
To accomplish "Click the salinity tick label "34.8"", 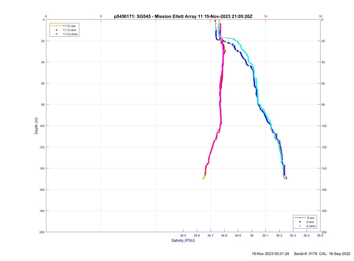I will click(x=224, y=235).
